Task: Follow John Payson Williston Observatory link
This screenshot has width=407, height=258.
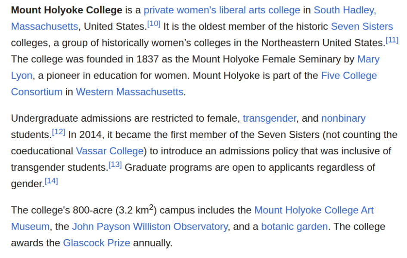Action: pyautogui.click(x=150, y=227)
